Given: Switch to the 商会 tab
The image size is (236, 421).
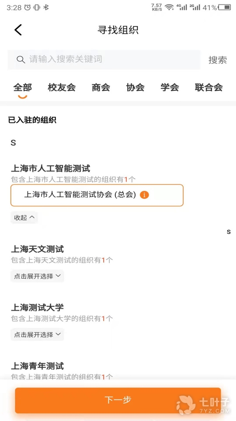Looking at the screenshot, I should pos(101,87).
